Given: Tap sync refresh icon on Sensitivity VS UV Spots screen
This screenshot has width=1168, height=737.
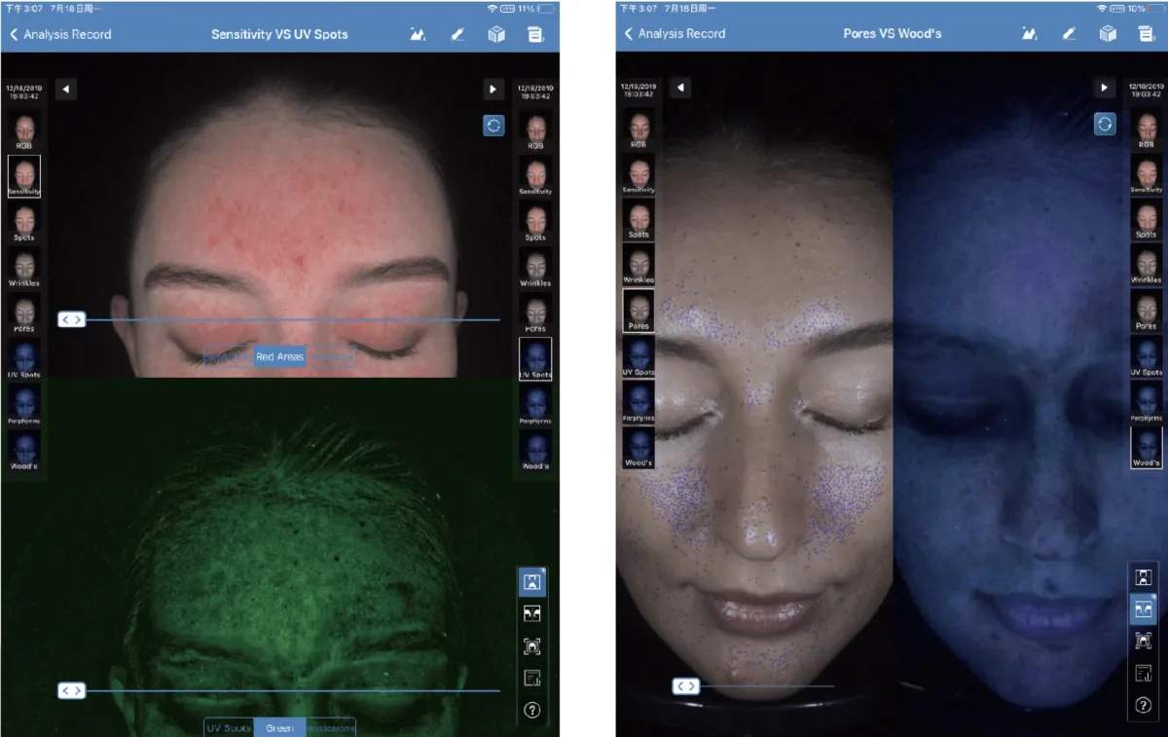Looking at the screenshot, I should [x=493, y=125].
